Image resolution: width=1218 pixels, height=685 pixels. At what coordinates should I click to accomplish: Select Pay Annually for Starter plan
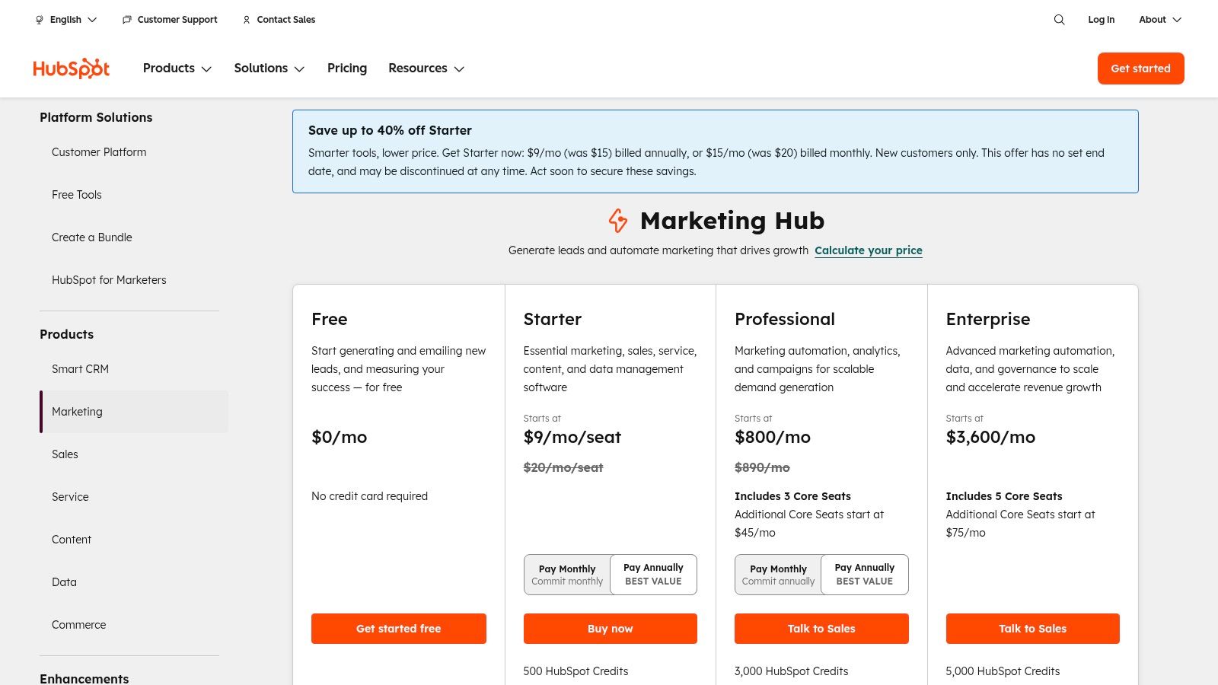(x=652, y=574)
